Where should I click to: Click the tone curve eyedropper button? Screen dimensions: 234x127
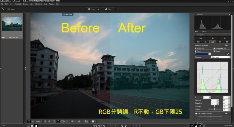(228, 54)
